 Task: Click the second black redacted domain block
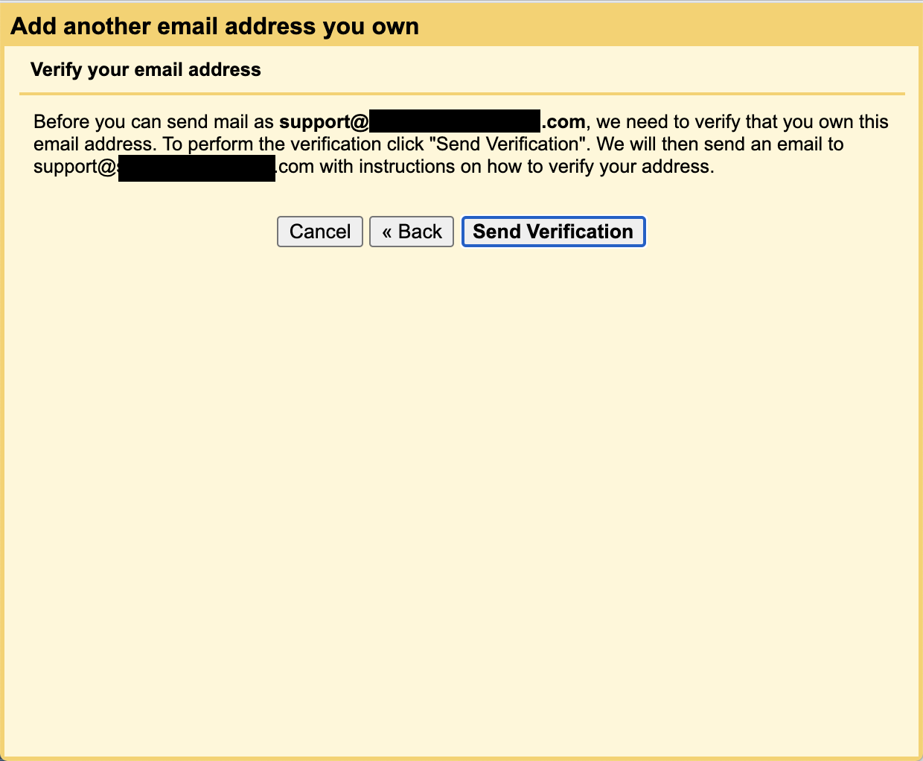[x=197, y=168]
